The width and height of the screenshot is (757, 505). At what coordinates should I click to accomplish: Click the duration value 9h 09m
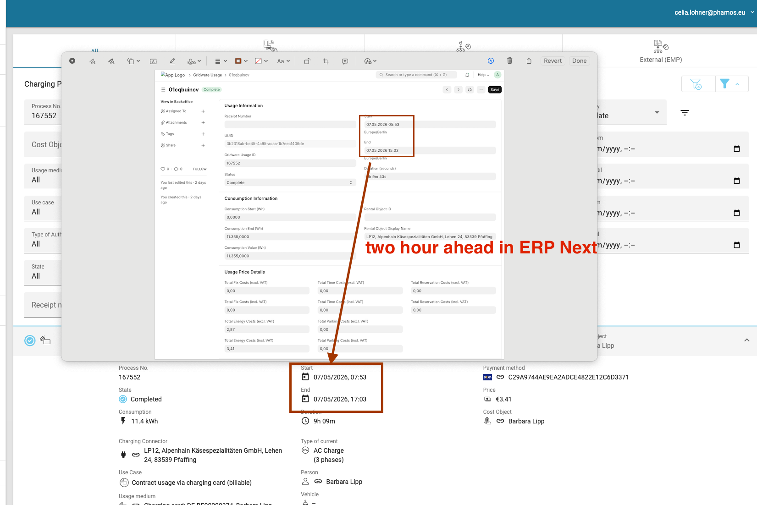tap(324, 421)
